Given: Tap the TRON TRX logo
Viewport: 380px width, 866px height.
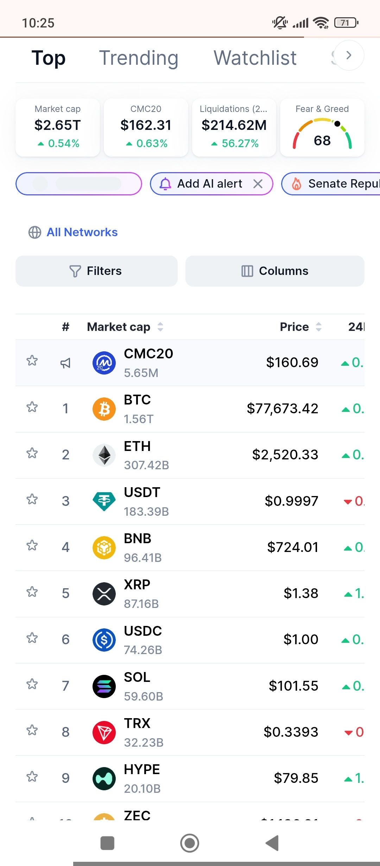Looking at the screenshot, I should click(x=104, y=732).
